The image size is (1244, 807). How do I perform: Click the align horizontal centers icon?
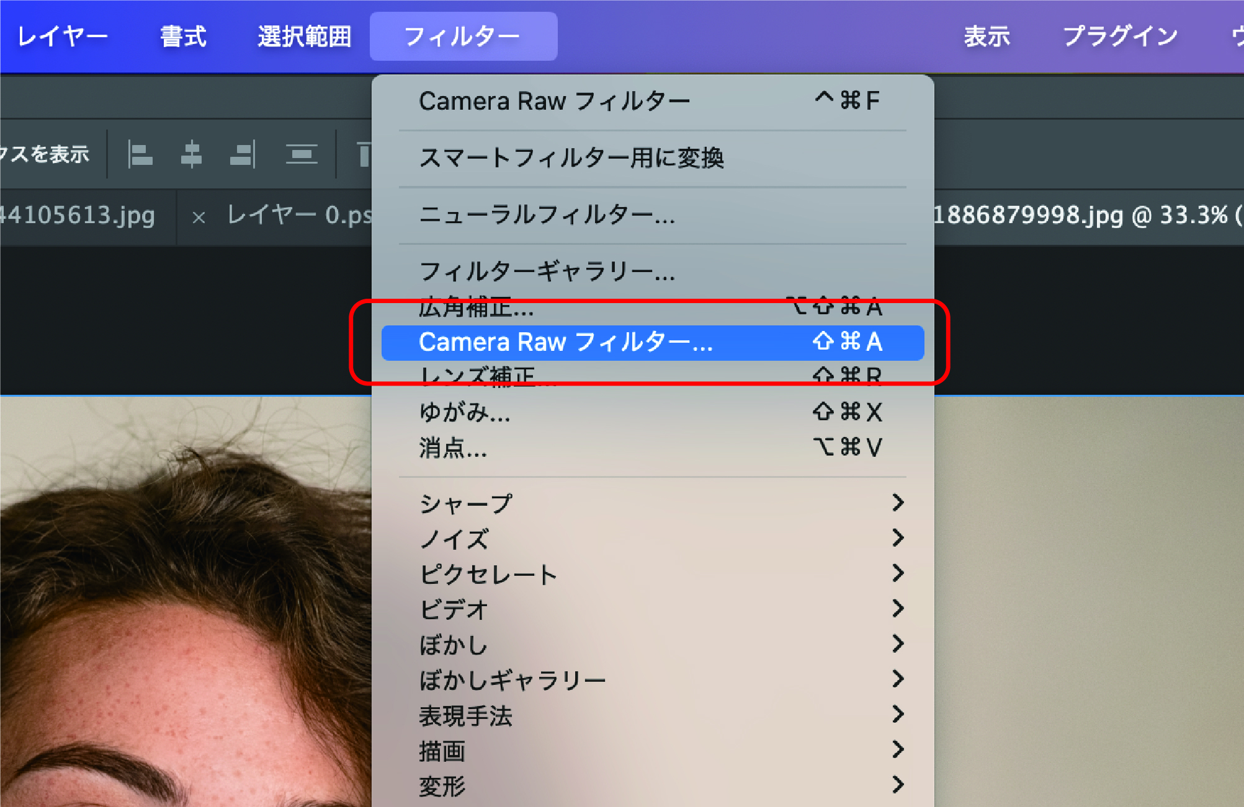click(x=191, y=154)
